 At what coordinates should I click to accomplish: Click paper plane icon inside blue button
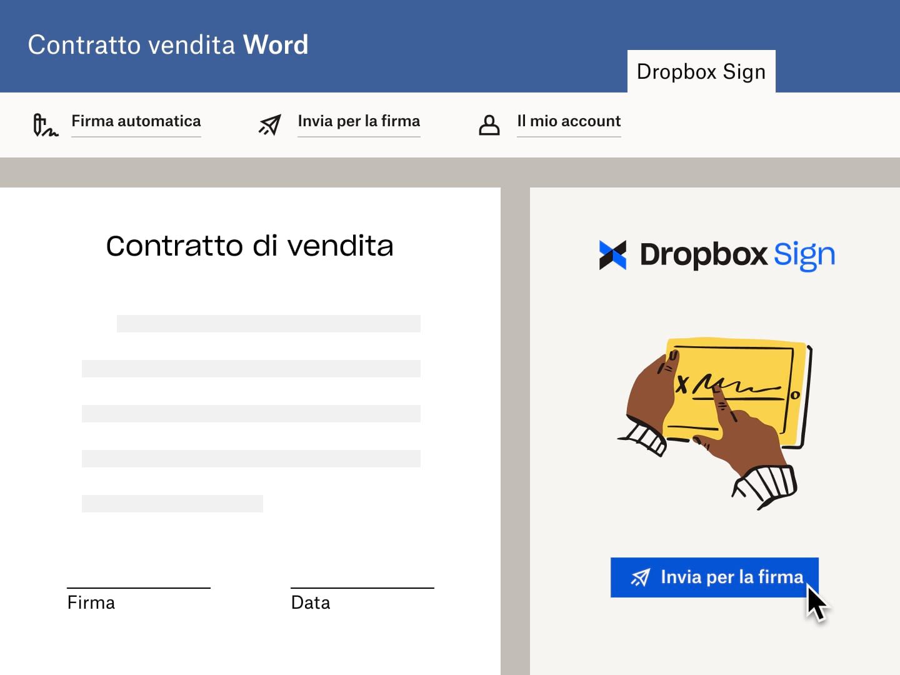640,577
